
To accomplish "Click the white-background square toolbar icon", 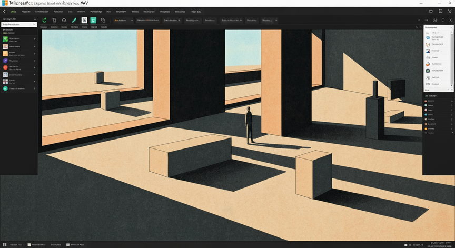I will coord(84,21).
